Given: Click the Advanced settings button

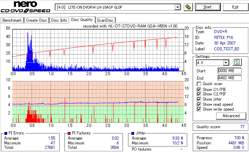Looking at the screenshot, I should [x=231, y=116].
